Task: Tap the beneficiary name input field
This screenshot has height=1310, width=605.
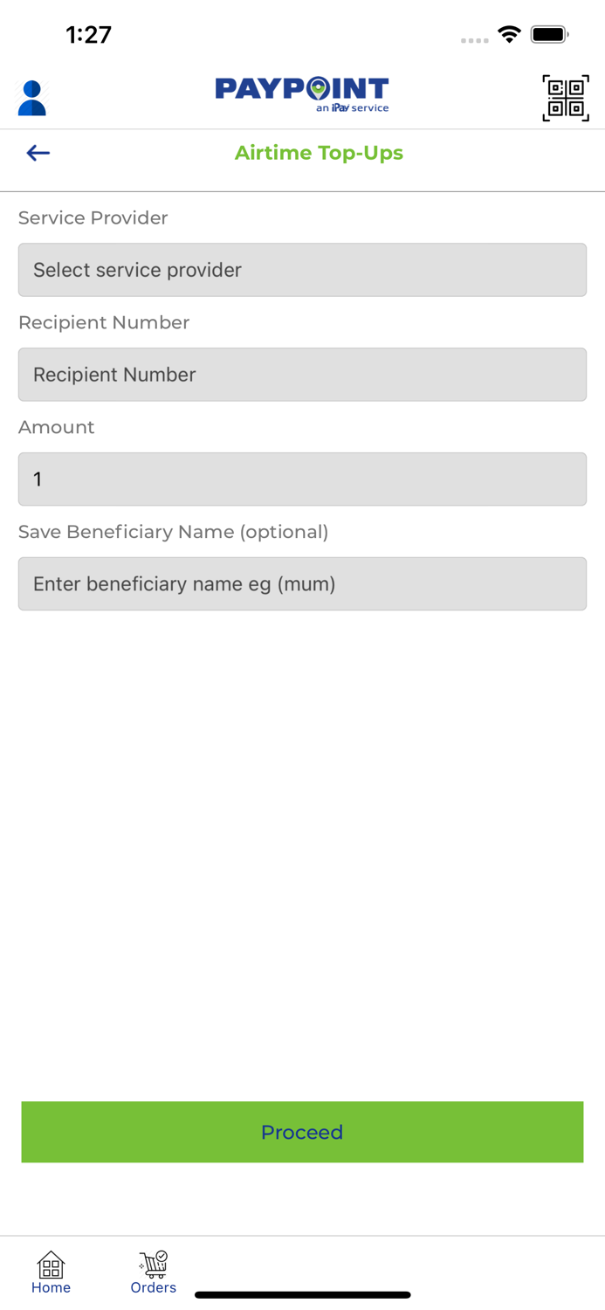Action: pos(302,584)
